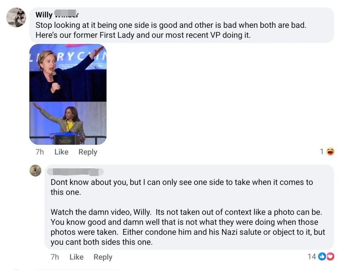The width and height of the screenshot is (340, 270).
Task: Like Willy's comment
Action: [x=61, y=152]
